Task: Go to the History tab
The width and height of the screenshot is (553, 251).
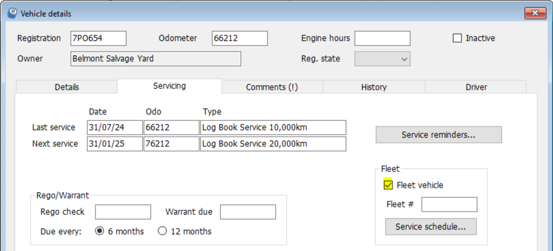Action: 374,87
